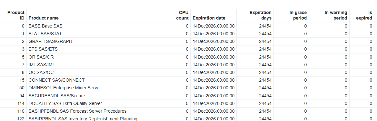
Task: Select the GRAPH SAS/GRAPH cell
Action: [x=95, y=42]
